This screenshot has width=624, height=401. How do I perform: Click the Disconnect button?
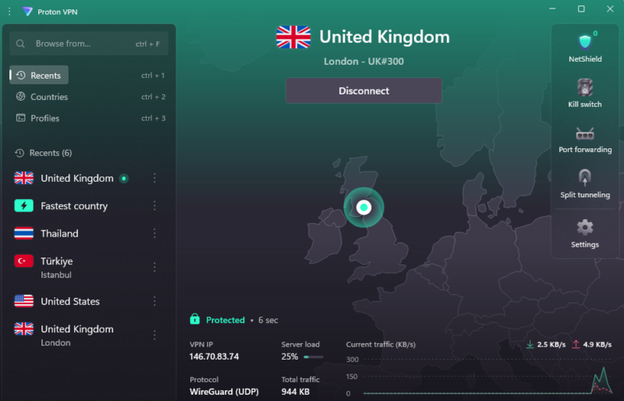(363, 90)
